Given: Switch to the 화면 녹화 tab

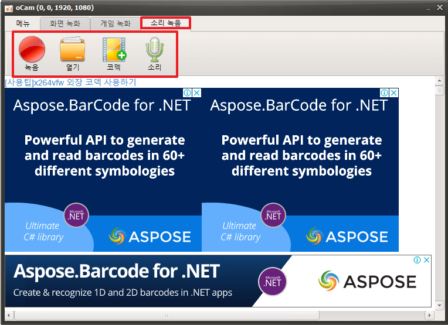Looking at the screenshot, I should [65, 23].
